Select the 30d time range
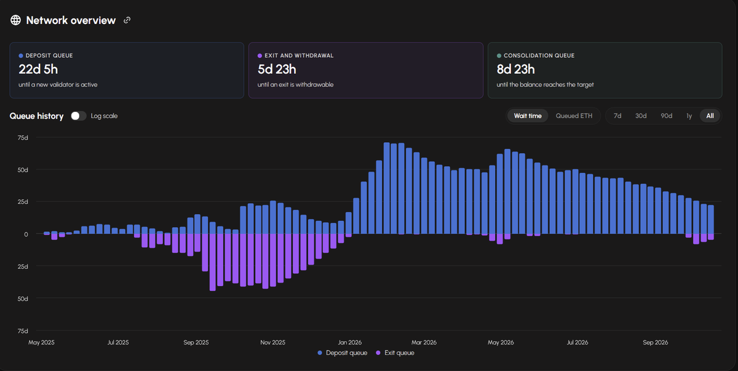 [641, 116]
